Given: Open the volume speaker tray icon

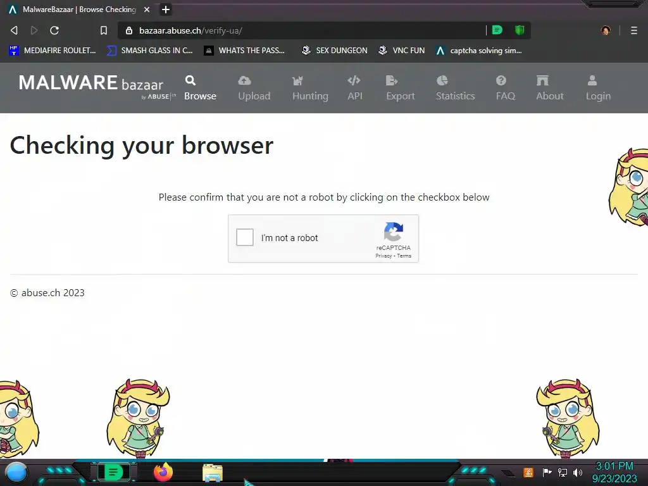Looking at the screenshot, I should click(577, 472).
